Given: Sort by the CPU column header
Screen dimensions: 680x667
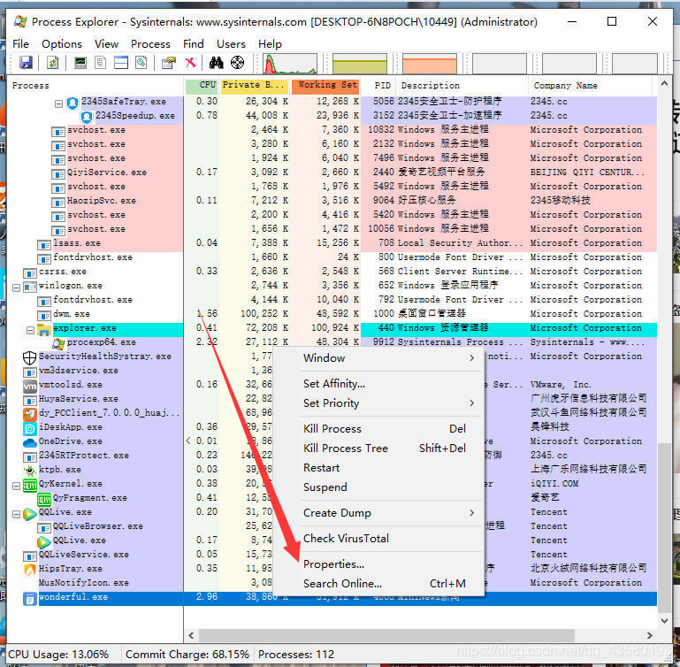Looking at the screenshot, I should coord(202,85).
